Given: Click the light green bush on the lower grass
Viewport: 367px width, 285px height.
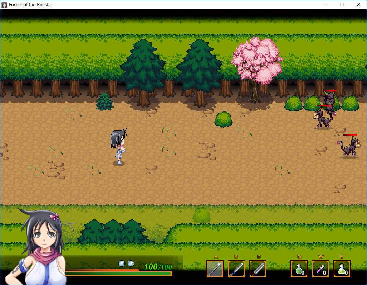Looking at the screenshot, I should pyautogui.click(x=202, y=215).
